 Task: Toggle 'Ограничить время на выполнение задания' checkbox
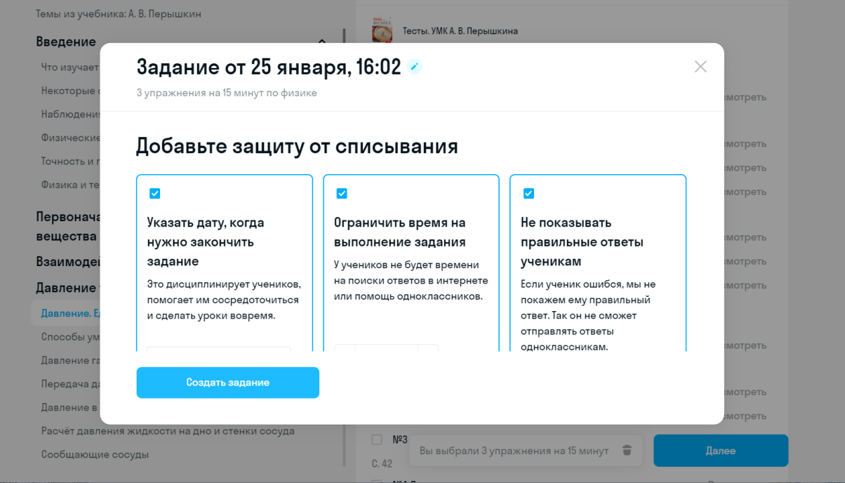pos(342,194)
